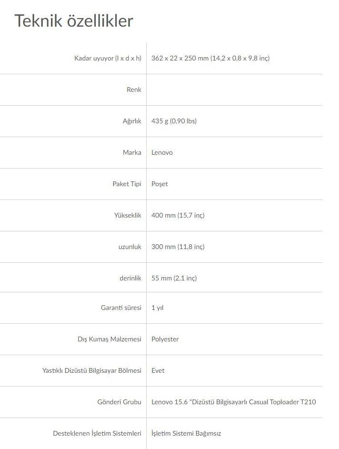
Task: Select the "Renk" row label
Action: point(134,90)
